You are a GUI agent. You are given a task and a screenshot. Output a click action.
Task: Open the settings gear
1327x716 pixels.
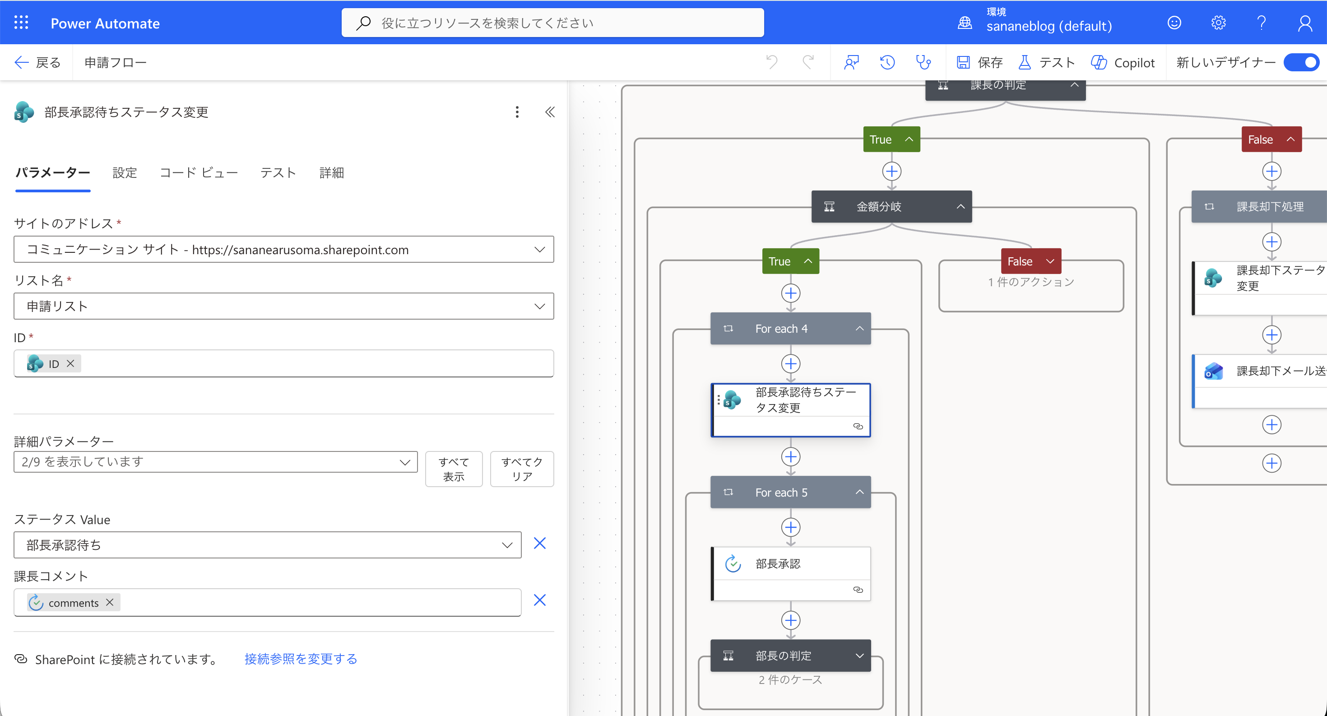1218,23
